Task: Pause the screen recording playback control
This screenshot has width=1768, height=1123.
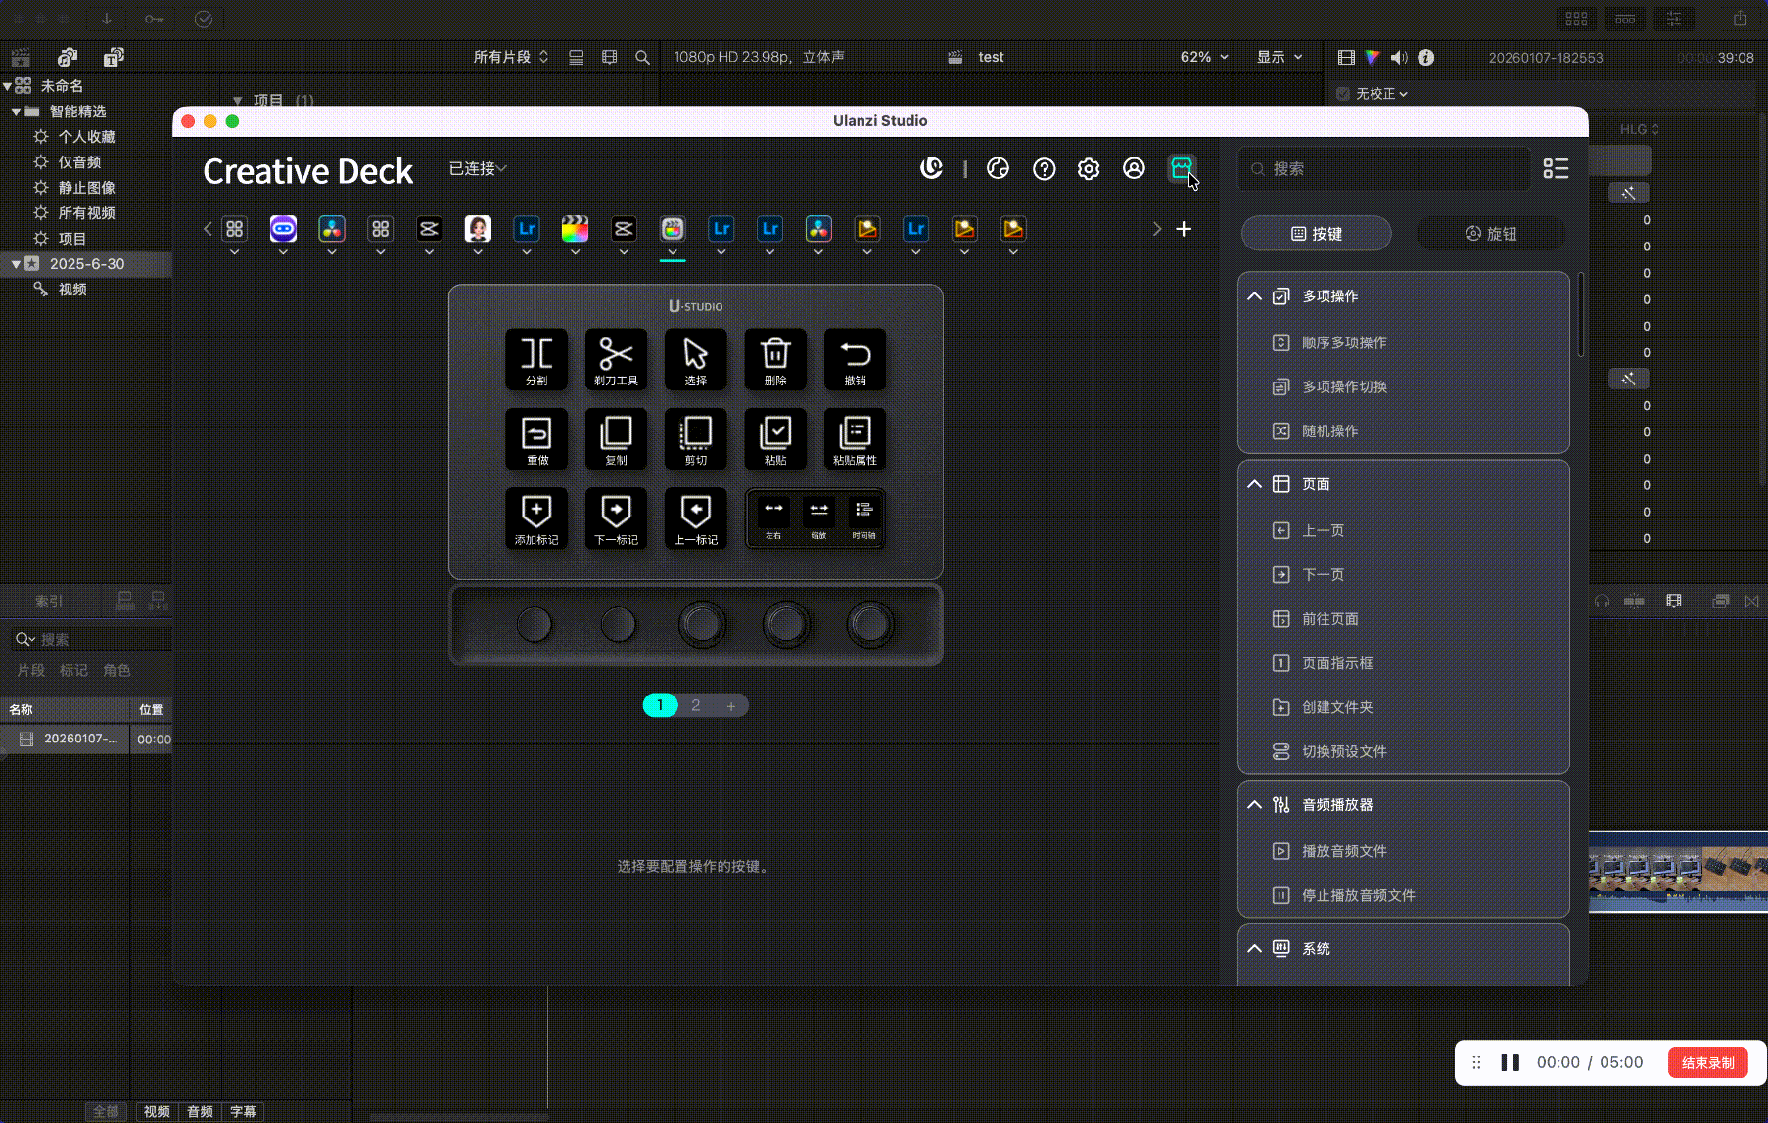Action: 1511,1061
